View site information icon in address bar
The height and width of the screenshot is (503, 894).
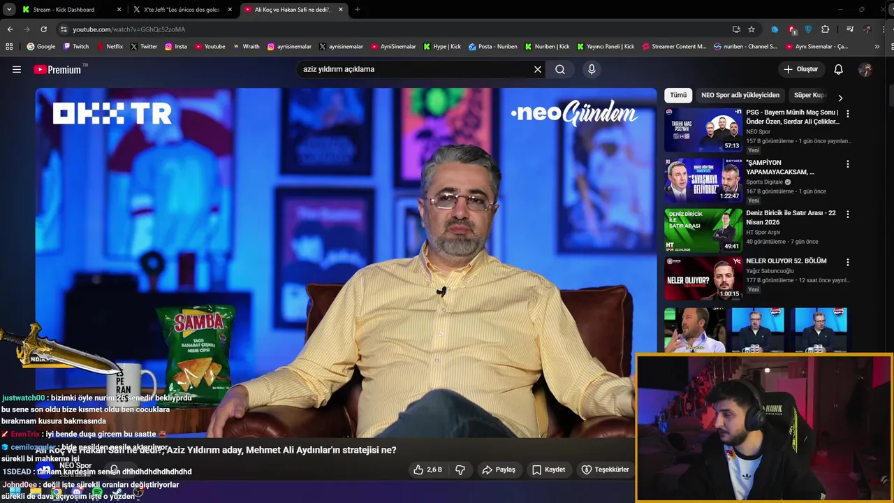(x=64, y=29)
